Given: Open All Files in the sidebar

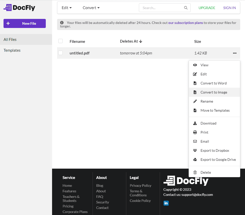Looking at the screenshot, I should tap(26, 40).
